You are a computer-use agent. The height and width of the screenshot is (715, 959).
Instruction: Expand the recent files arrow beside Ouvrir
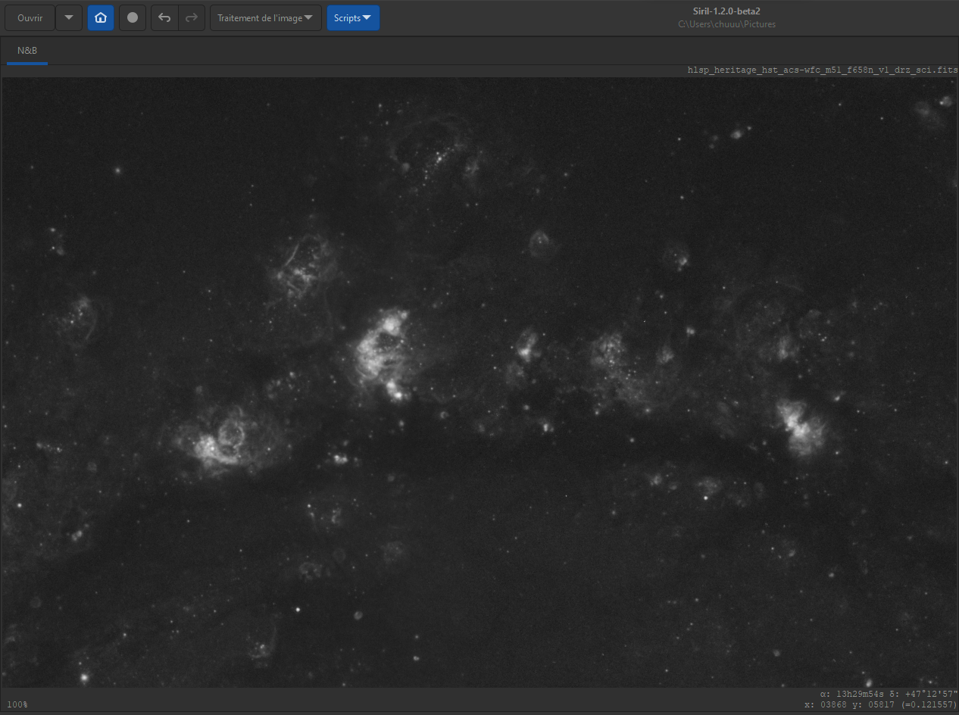(69, 17)
